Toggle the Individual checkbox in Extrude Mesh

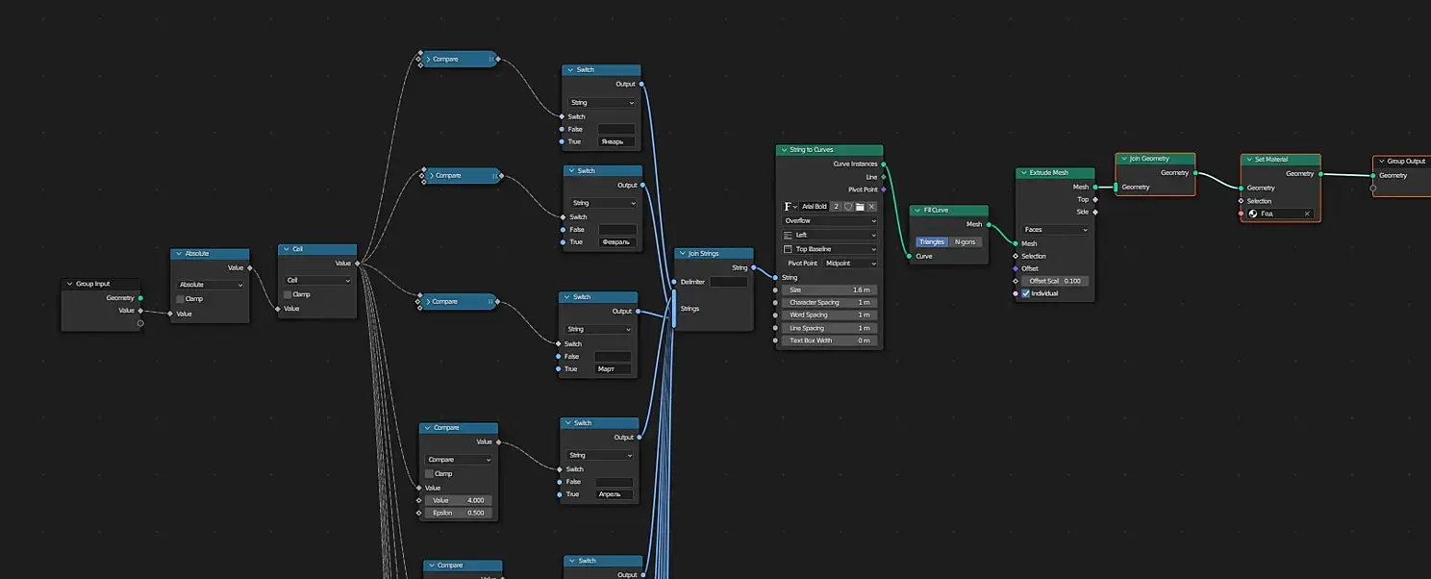point(1026,293)
